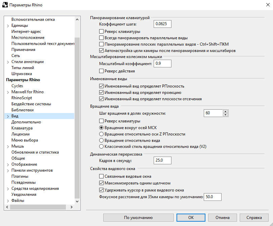Open Клавиатура settings page
Viewport: 273px width, 226px height.
coord(22,128)
